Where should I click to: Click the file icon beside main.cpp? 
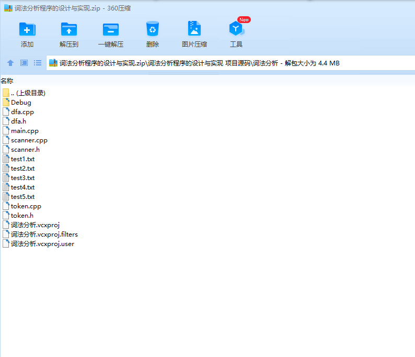point(6,131)
